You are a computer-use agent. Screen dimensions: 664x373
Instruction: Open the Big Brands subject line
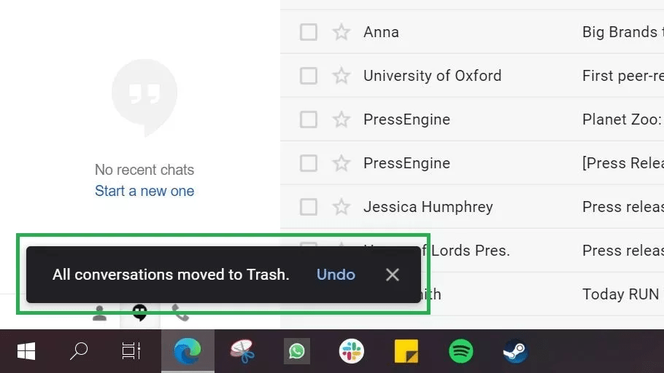coord(623,32)
